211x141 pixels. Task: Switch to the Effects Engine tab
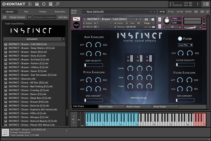[111, 107]
